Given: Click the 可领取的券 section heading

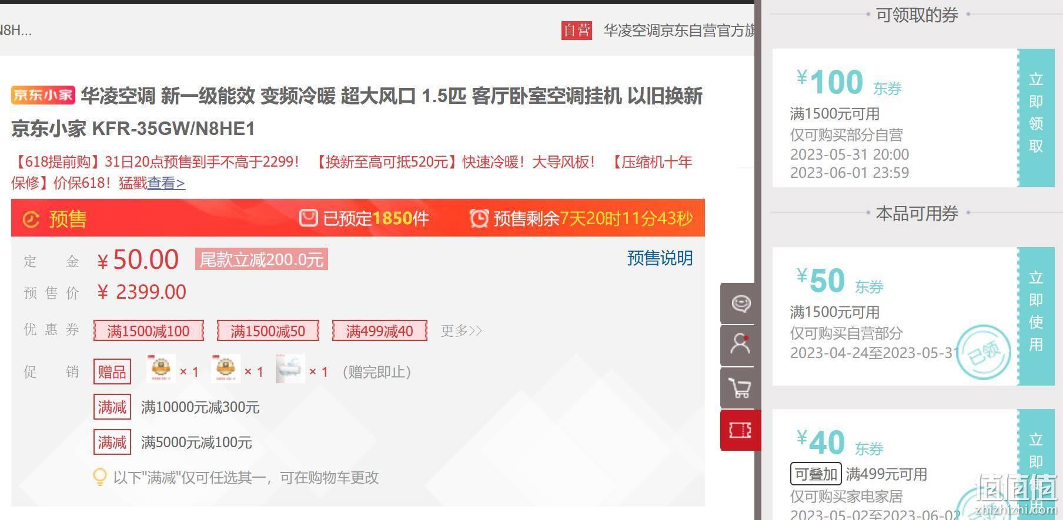Looking at the screenshot, I should point(917,15).
